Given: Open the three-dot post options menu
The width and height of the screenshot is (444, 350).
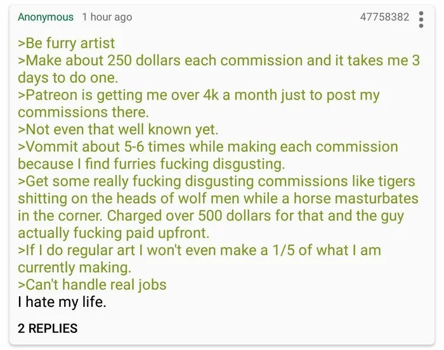Looking at the screenshot, I should (x=421, y=20).
